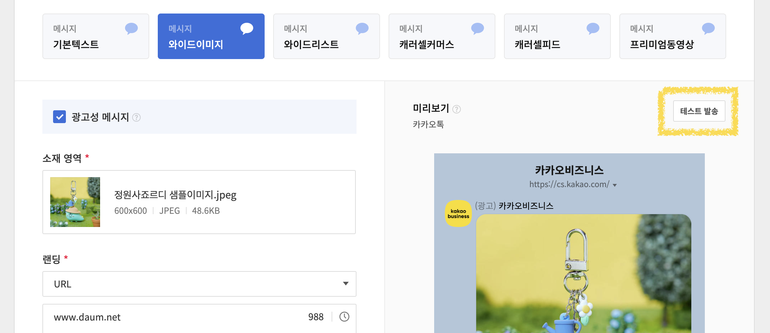This screenshot has height=333, width=770.
Task: Click the uploaded 정원사죠르디 image thumbnail
Action: (75, 202)
